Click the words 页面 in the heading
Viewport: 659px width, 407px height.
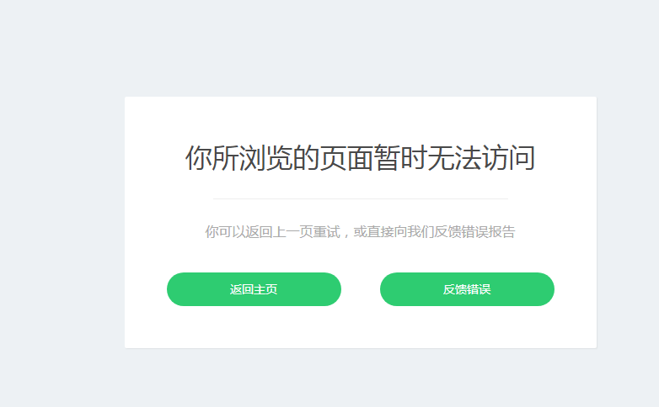click(346, 158)
